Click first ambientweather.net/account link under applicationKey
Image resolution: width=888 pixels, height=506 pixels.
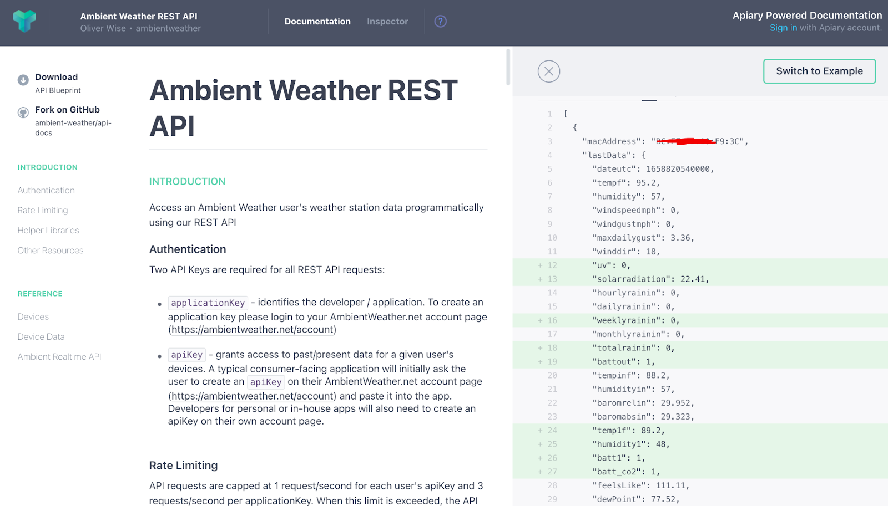(253, 330)
